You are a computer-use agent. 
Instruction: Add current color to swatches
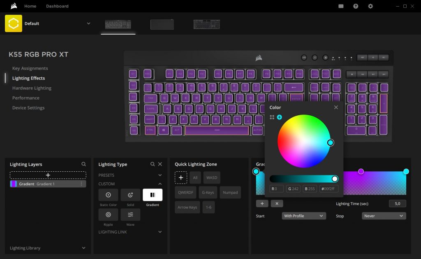pyautogui.click(x=280, y=117)
